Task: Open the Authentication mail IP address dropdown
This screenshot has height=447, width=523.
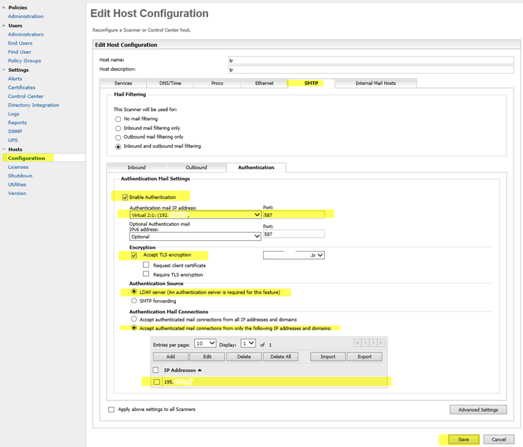Action: click(x=195, y=215)
